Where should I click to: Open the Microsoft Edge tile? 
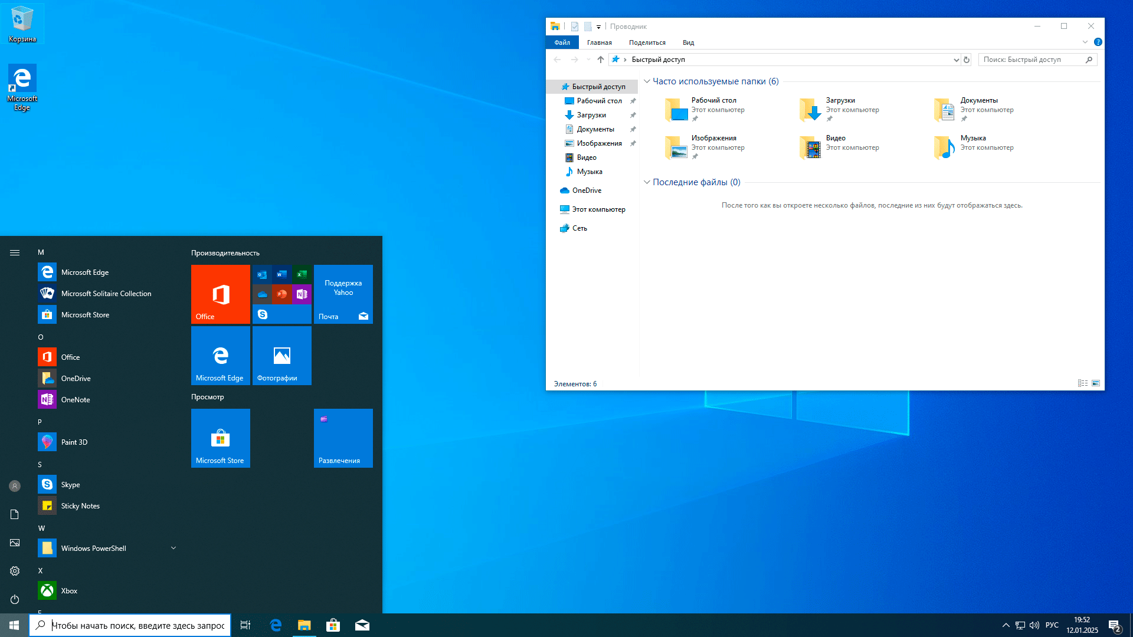click(220, 356)
